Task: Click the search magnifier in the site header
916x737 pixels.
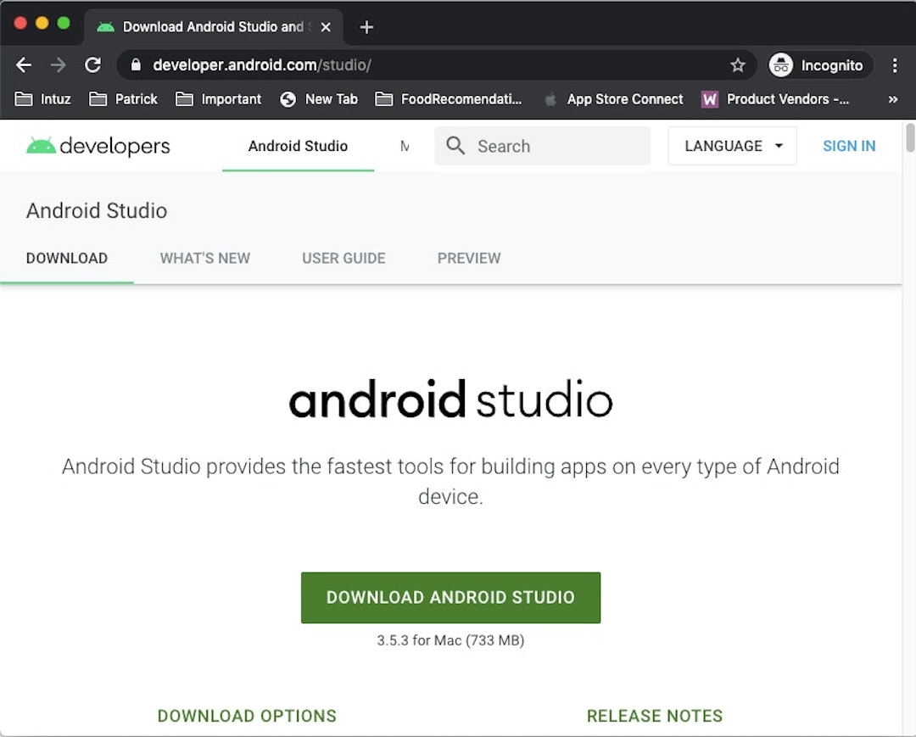Action: [455, 146]
